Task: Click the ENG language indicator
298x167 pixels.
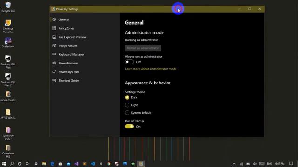Action: (269, 164)
